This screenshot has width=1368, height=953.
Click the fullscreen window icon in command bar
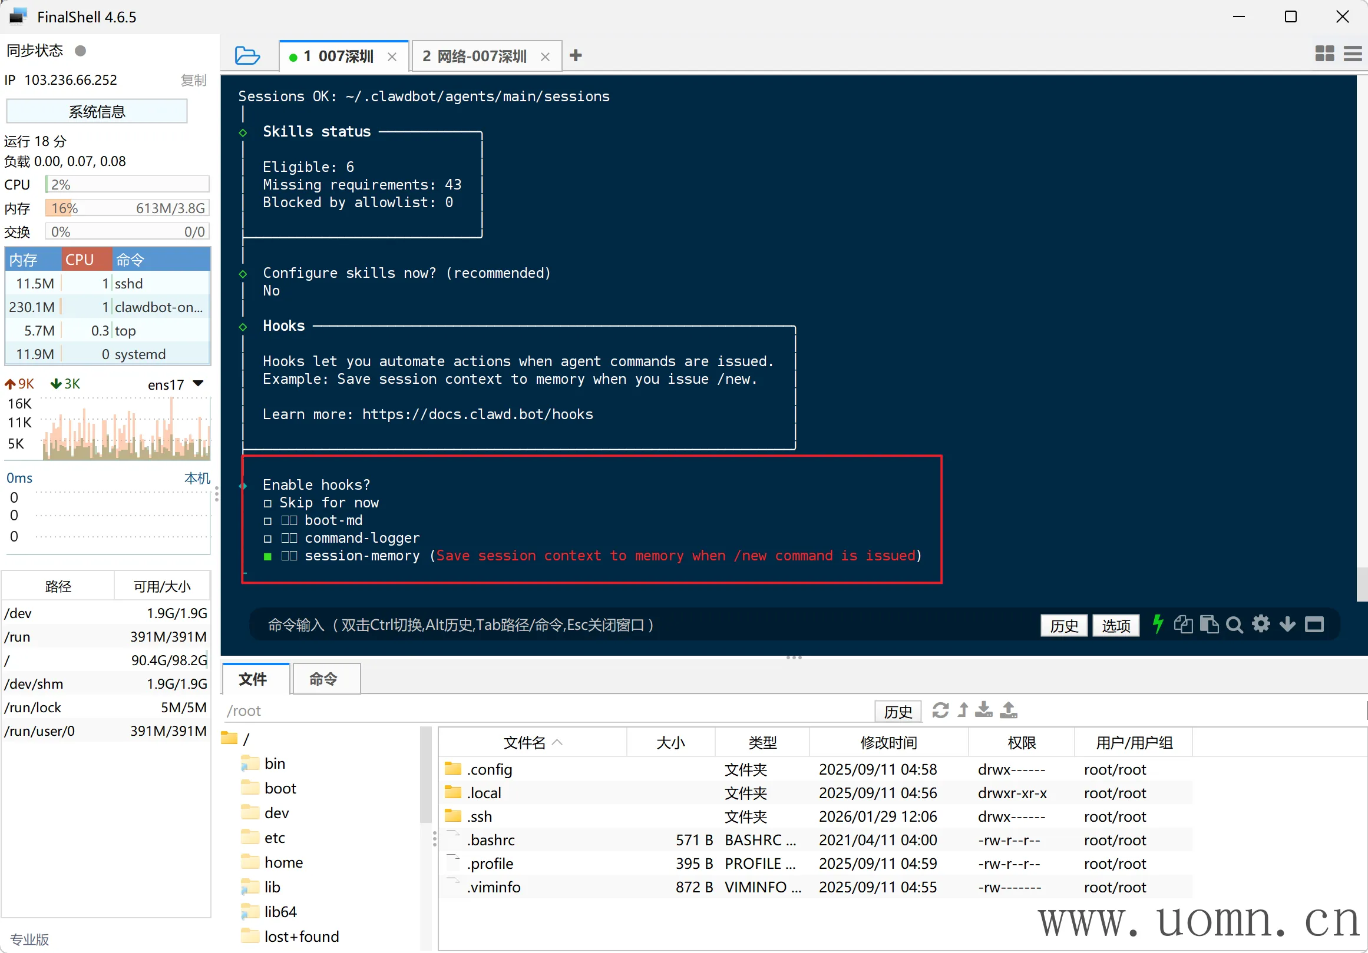point(1314,625)
